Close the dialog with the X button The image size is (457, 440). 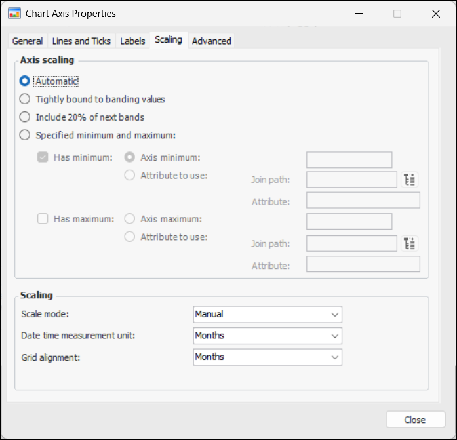tap(435, 13)
